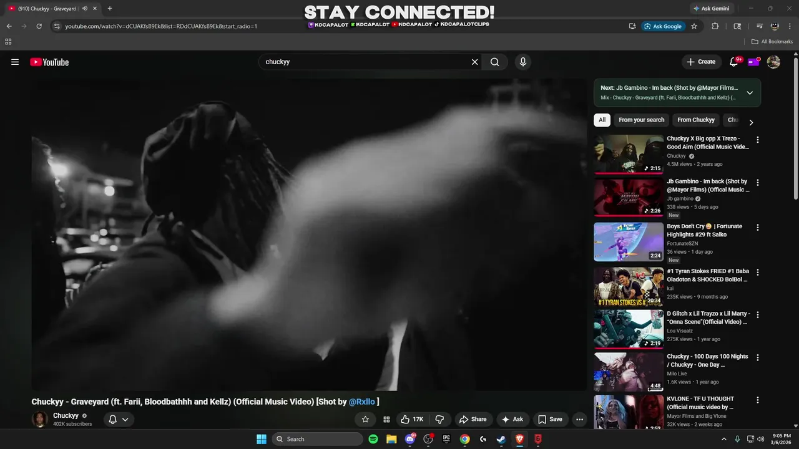The height and width of the screenshot is (449, 799).
Task: Open the YouTube hamburger guide menu
Action: coord(15,62)
